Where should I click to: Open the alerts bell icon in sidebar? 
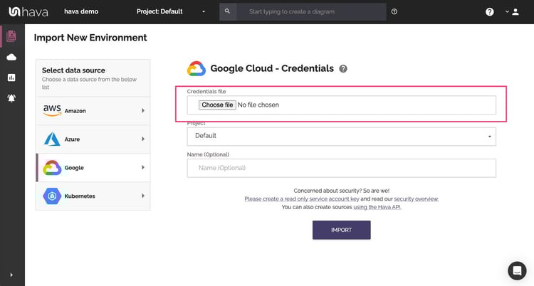pos(11,98)
